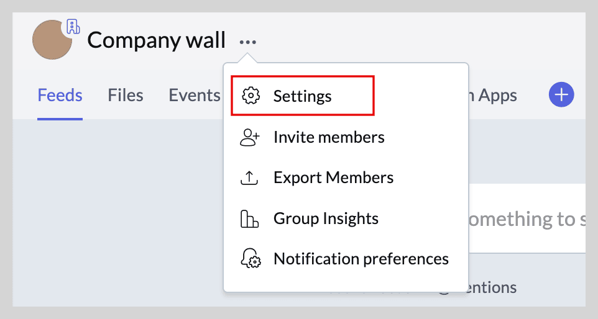The width and height of the screenshot is (598, 319).
Task: Open Group Insights from the menu
Action: [326, 219]
